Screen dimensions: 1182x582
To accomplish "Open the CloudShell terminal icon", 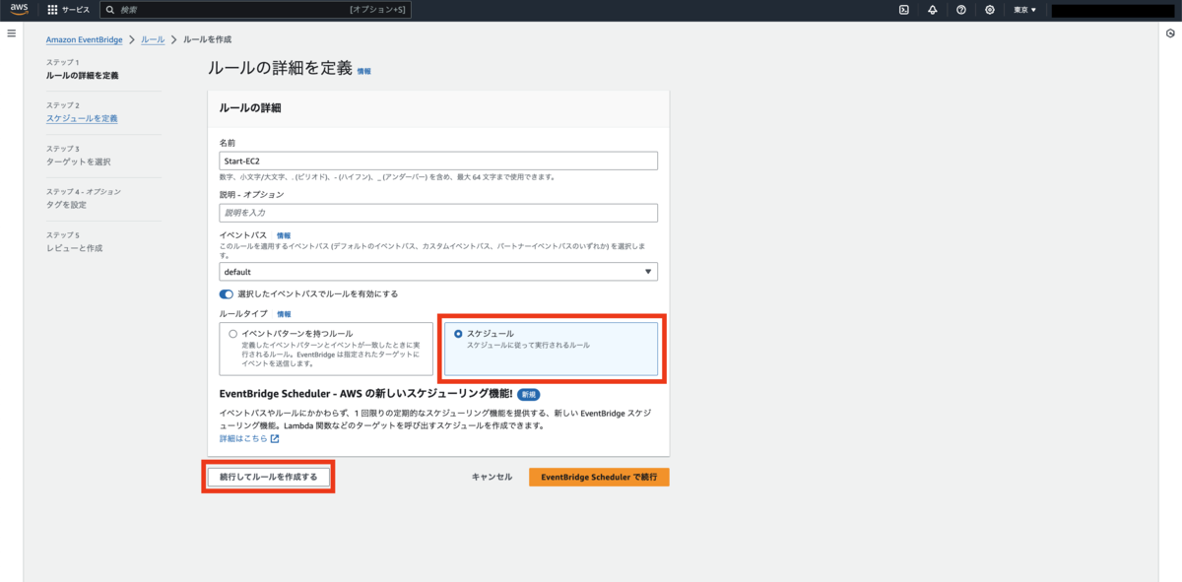I will click(903, 10).
